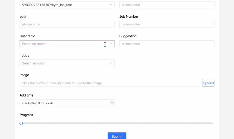This screenshot has width=234, height=139.
Task: Click the Progress label text
Action: click(26, 115)
